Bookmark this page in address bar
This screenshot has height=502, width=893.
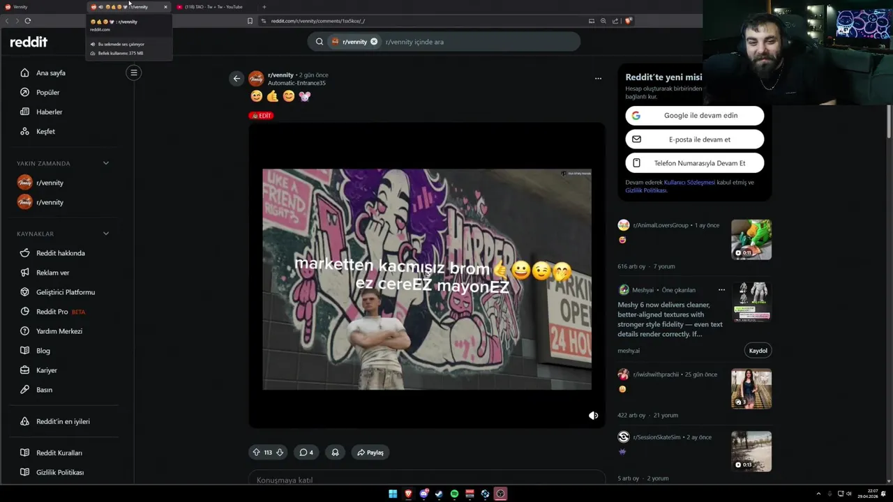click(x=250, y=21)
